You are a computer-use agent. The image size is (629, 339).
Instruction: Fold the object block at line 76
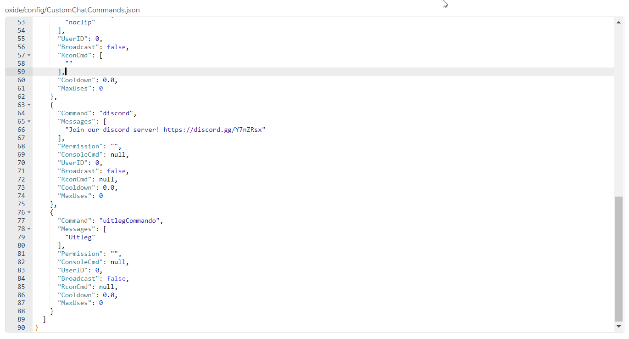tap(29, 212)
